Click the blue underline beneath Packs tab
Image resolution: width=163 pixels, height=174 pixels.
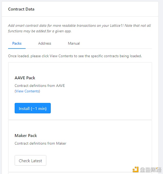pyautogui.click(x=17, y=48)
